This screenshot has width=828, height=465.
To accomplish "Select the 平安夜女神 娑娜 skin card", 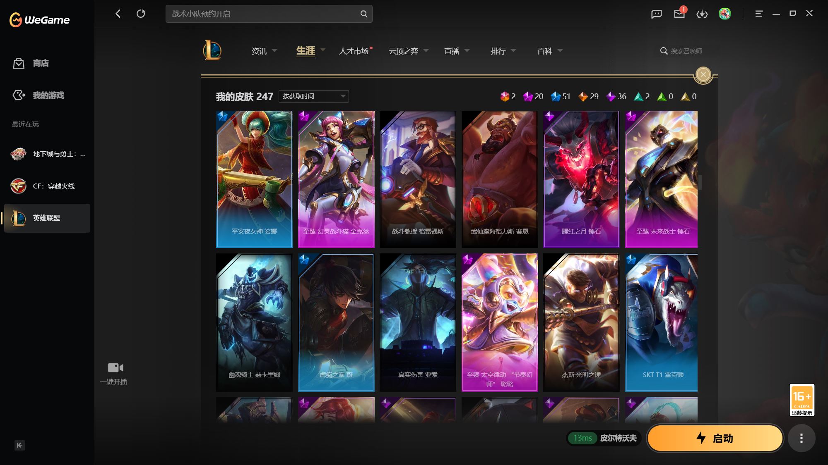I will (x=254, y=179).
